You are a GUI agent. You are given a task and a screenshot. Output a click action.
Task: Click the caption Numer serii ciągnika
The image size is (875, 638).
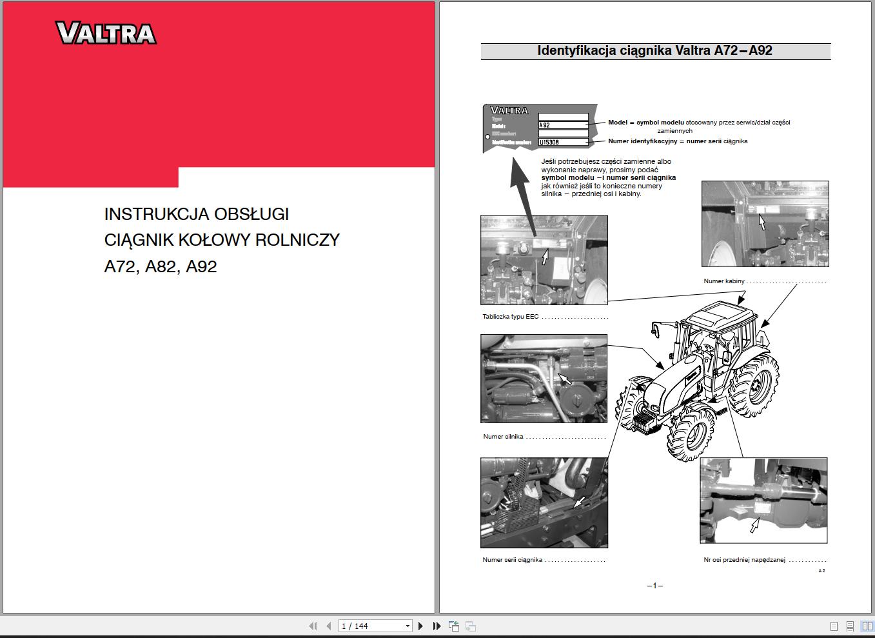tap(513, 560)
